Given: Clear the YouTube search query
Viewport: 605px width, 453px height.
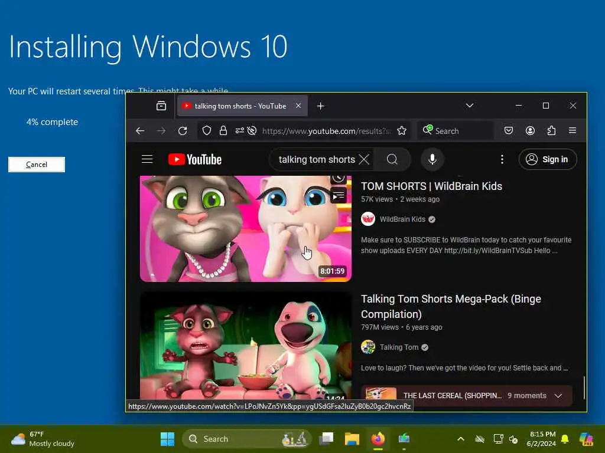Looking at the screenshot, I should [364, 159].
